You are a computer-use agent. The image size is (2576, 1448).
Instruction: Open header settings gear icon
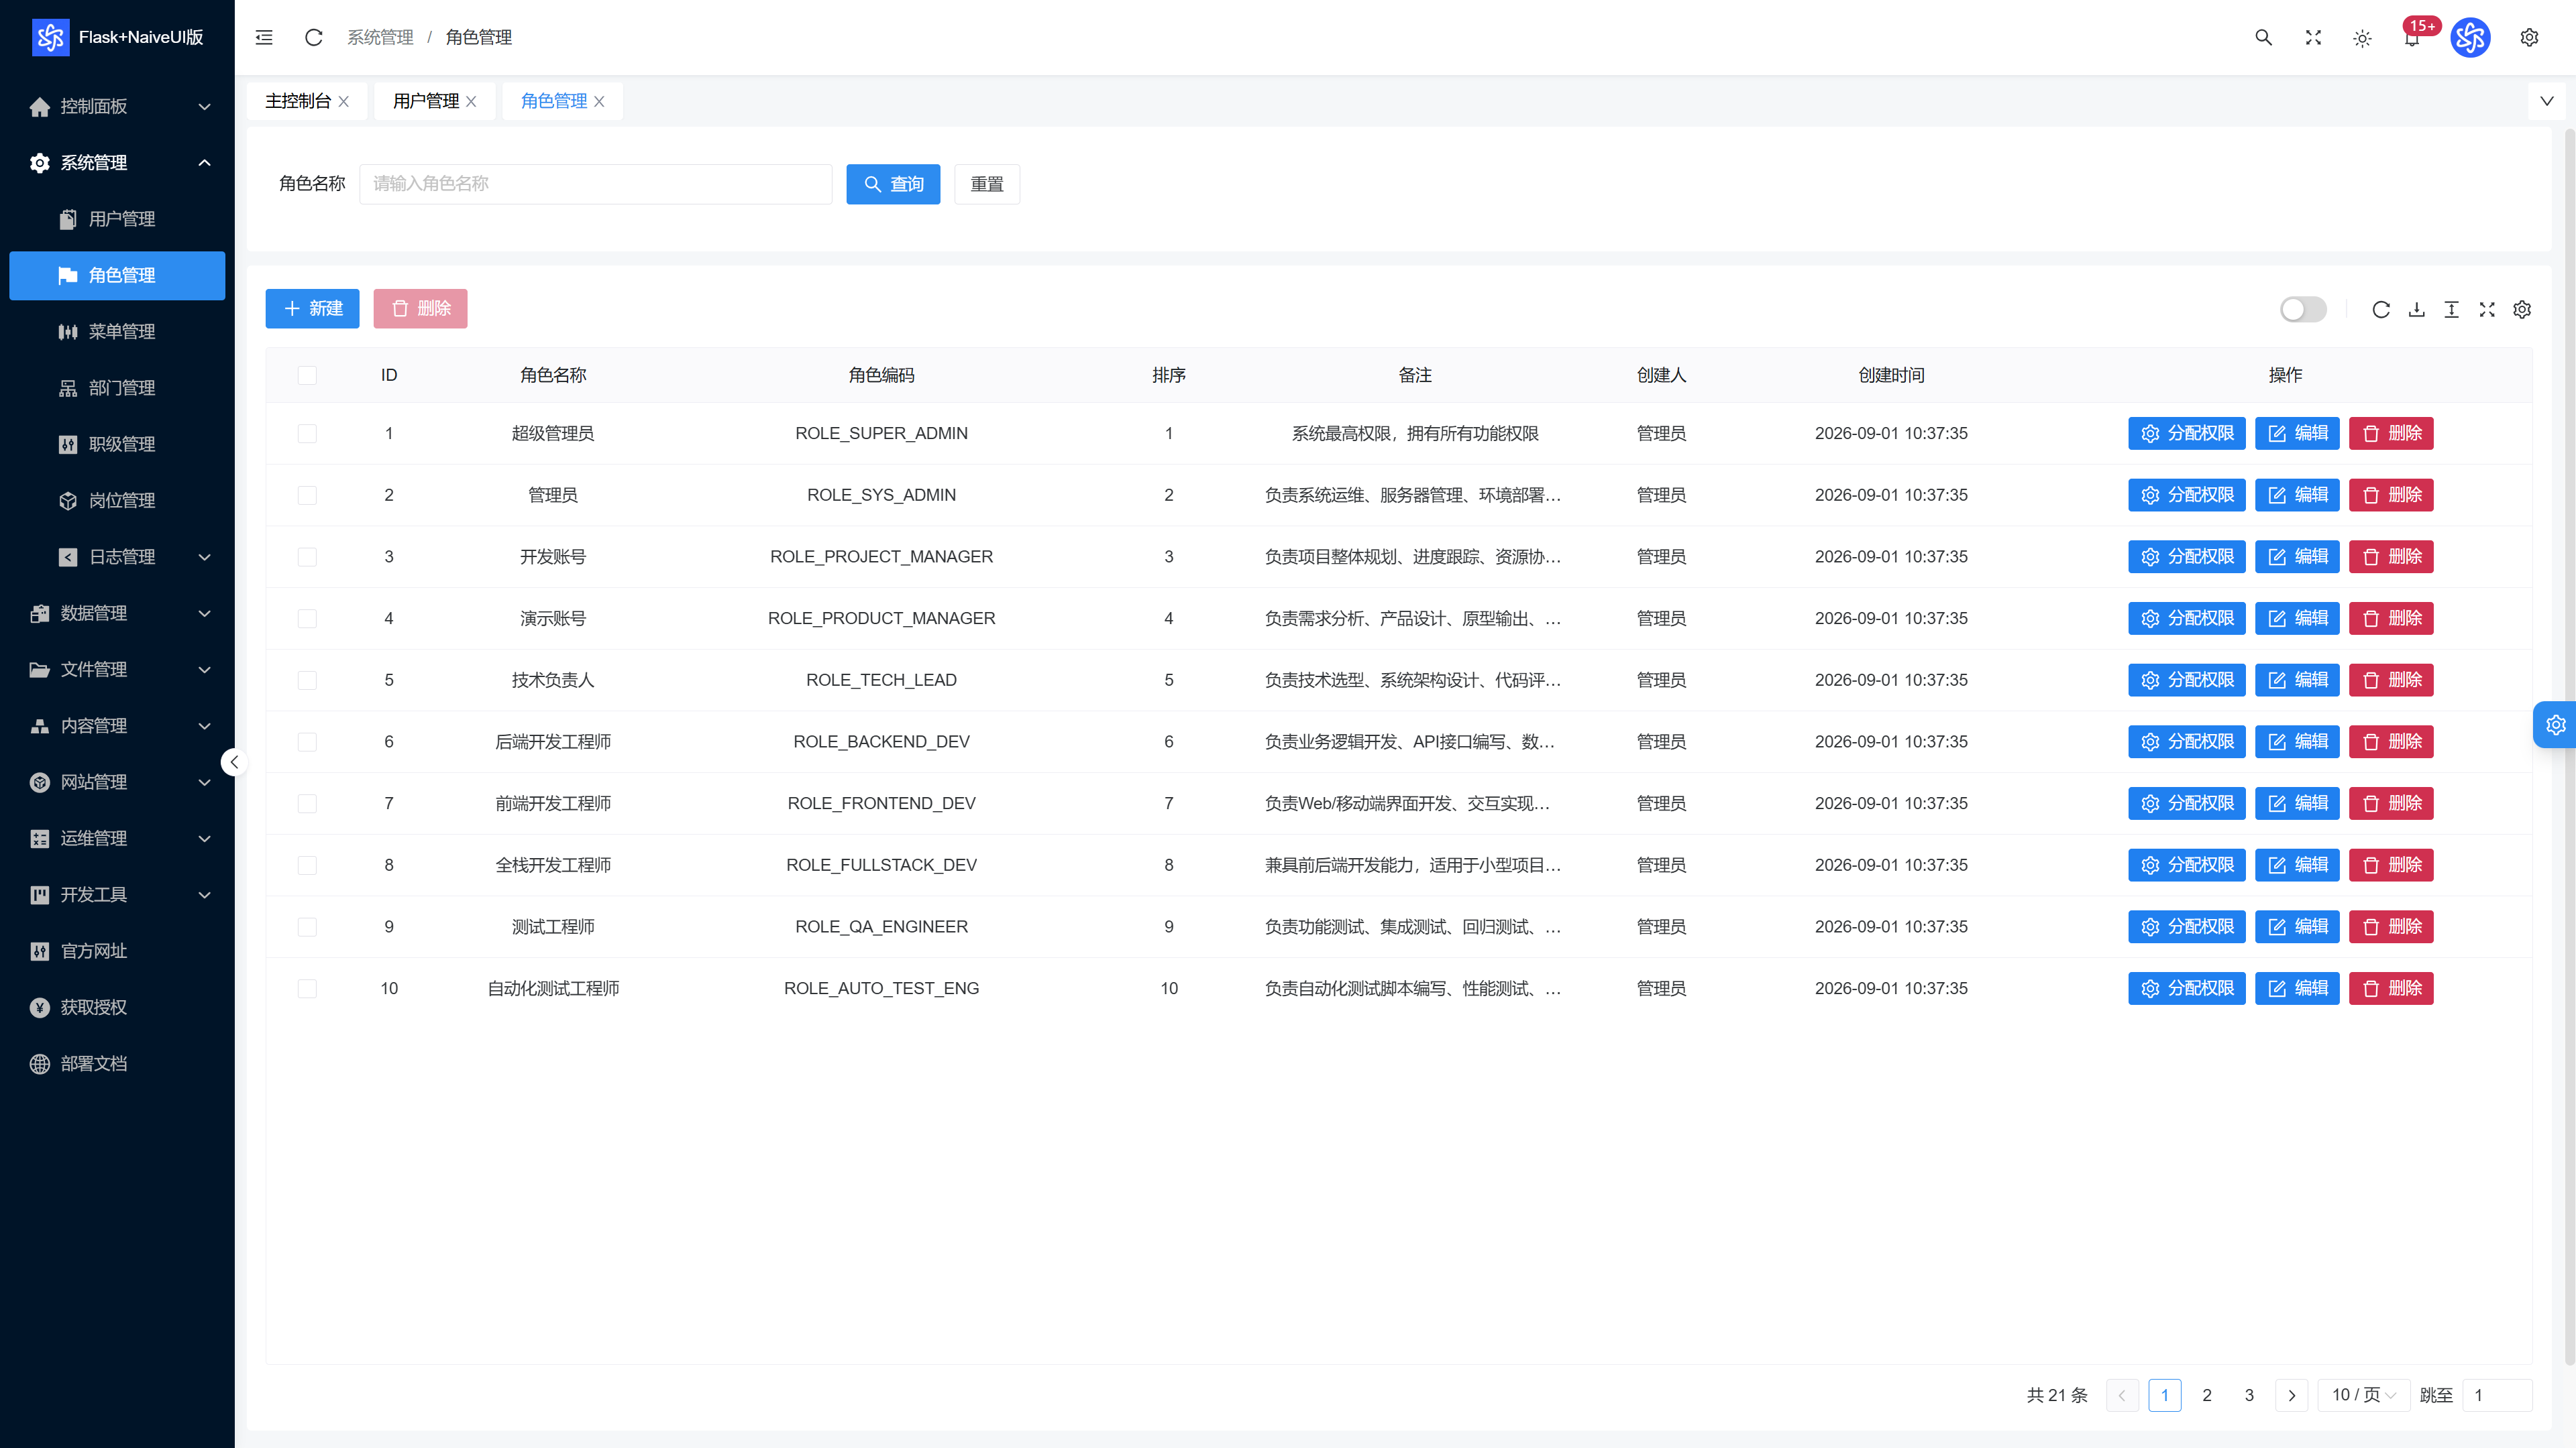pos(2529,37)
